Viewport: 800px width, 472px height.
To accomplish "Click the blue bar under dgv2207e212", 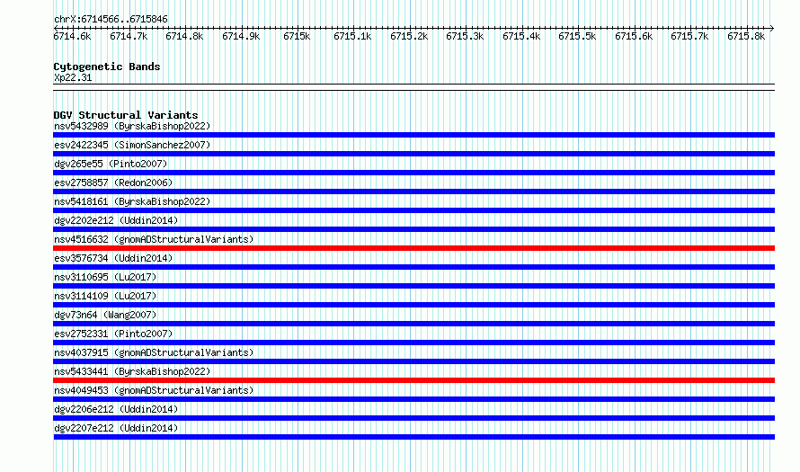I will pos(413,437).
